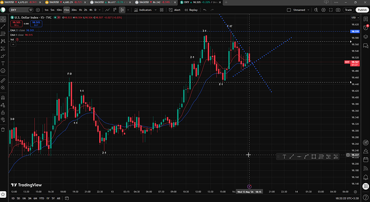Open calendar panel in right sidebar
The width and height of the screenshot is (370, 202).
point(366,160)
